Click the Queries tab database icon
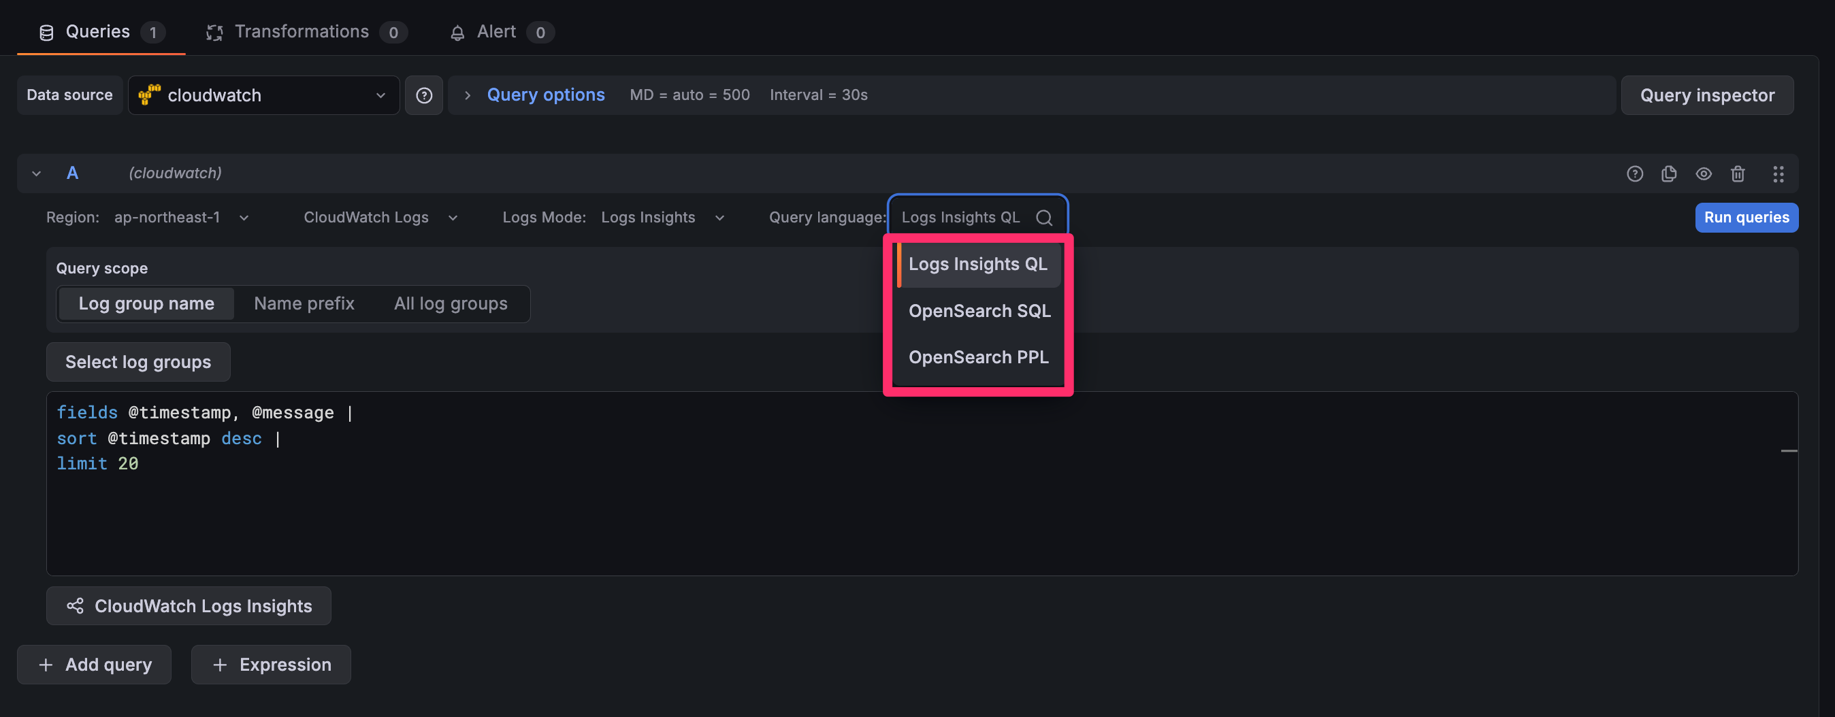The height and width of the screenshot is (717, 1835). [x=46, y=33]
